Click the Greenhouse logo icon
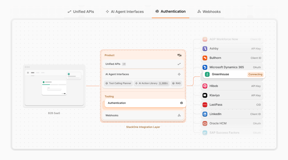 (207, 74)
